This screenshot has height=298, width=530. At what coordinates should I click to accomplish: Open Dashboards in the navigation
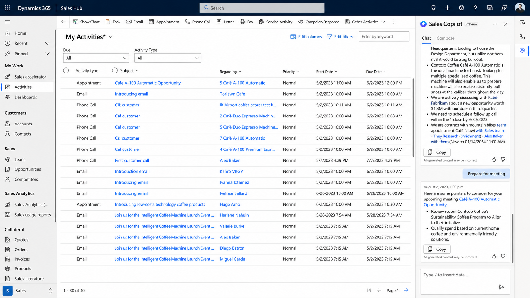pos(26,97)
